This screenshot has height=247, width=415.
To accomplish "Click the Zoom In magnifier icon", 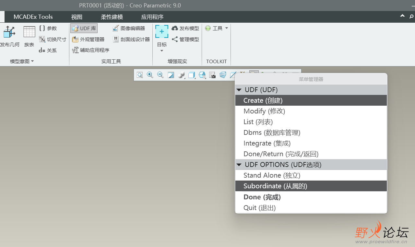I will [150, 75].
